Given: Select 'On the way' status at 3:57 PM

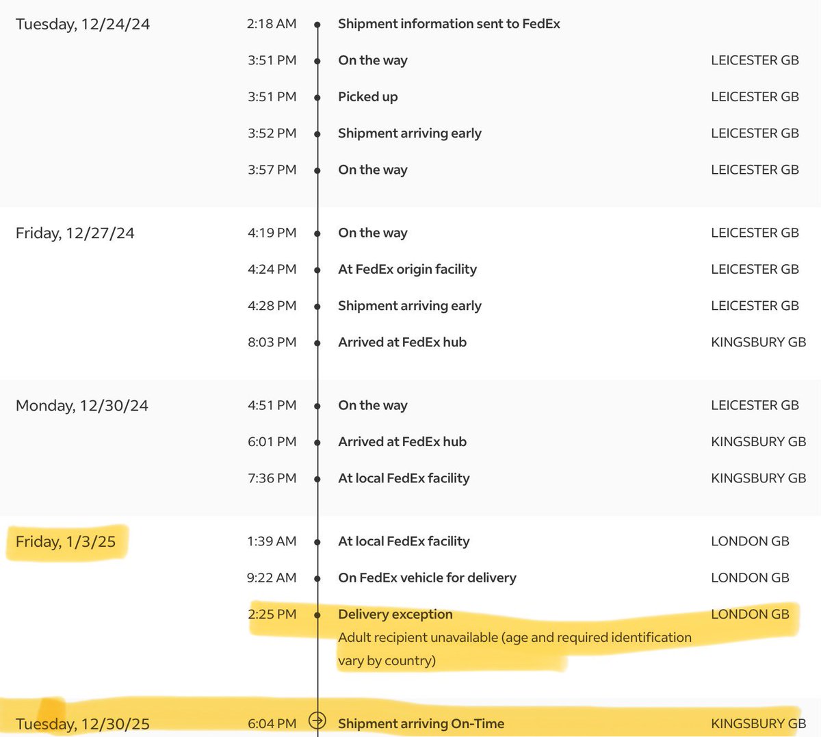Looking at the screenshot, I should (373, 170).
